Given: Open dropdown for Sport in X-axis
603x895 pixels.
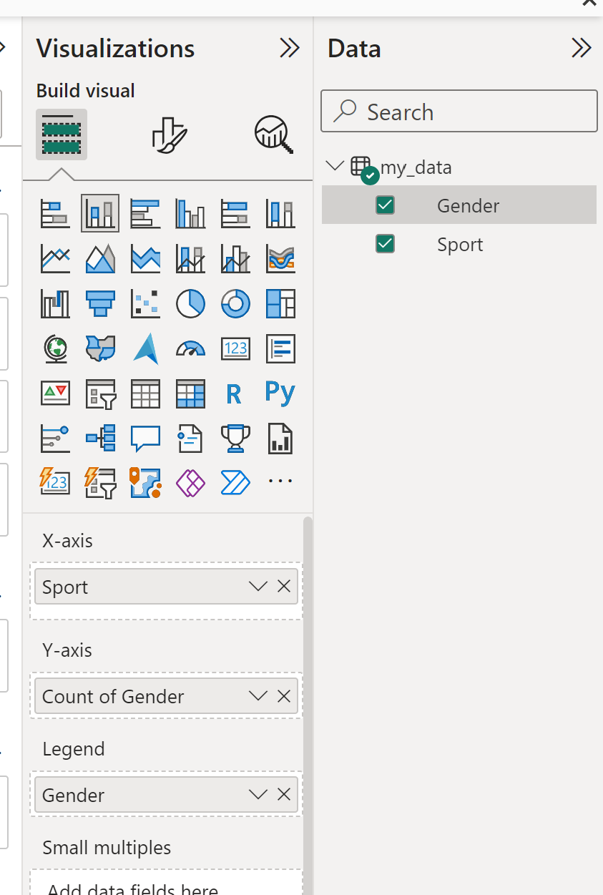Looking at the screenshot, I should [x=258, y=587].
